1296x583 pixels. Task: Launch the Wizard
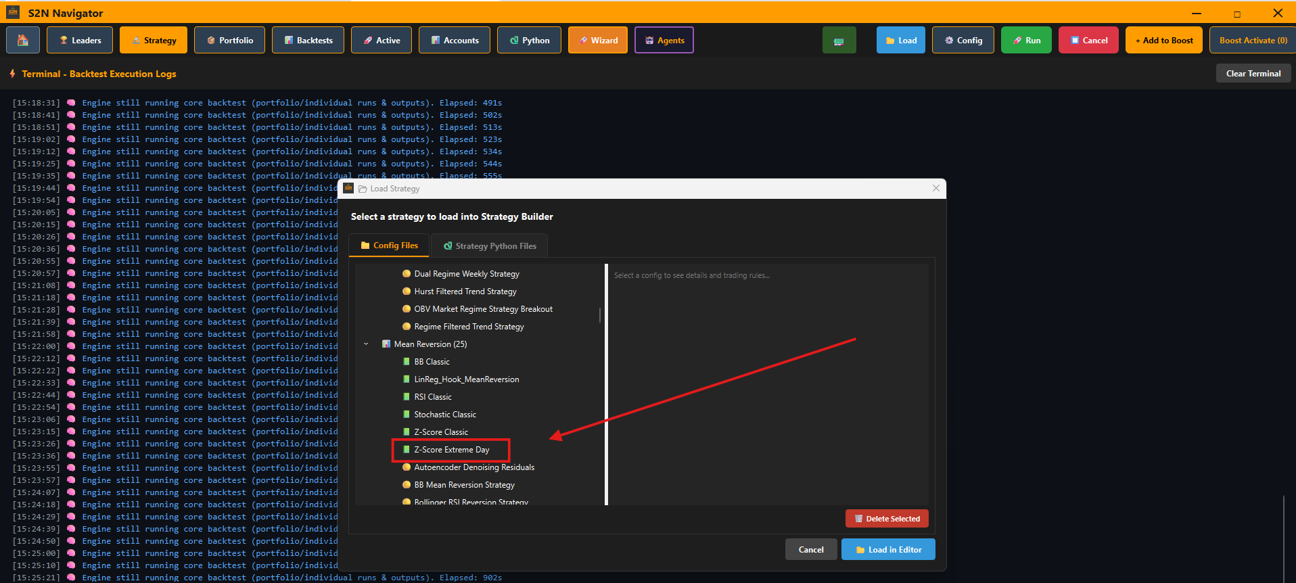point(598,40)
